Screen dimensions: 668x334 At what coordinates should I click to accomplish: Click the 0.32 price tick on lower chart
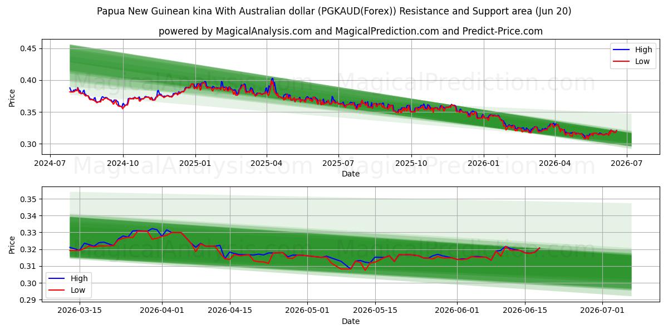[28, 249]
